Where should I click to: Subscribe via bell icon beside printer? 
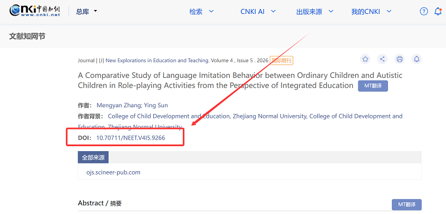pyautogui.click(x=416, y=59)
